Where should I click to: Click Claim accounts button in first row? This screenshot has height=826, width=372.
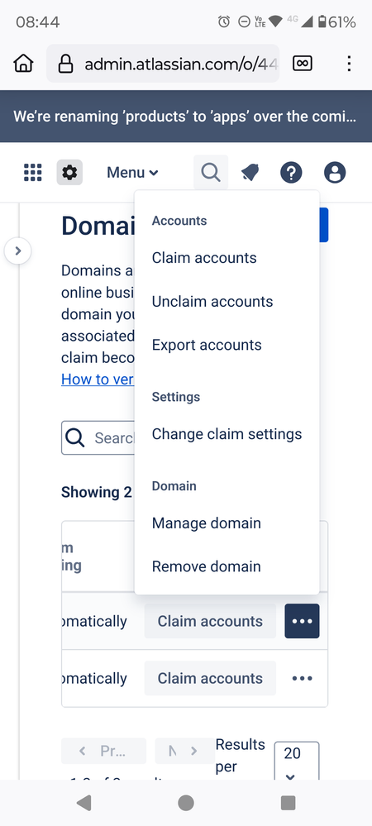210,621
